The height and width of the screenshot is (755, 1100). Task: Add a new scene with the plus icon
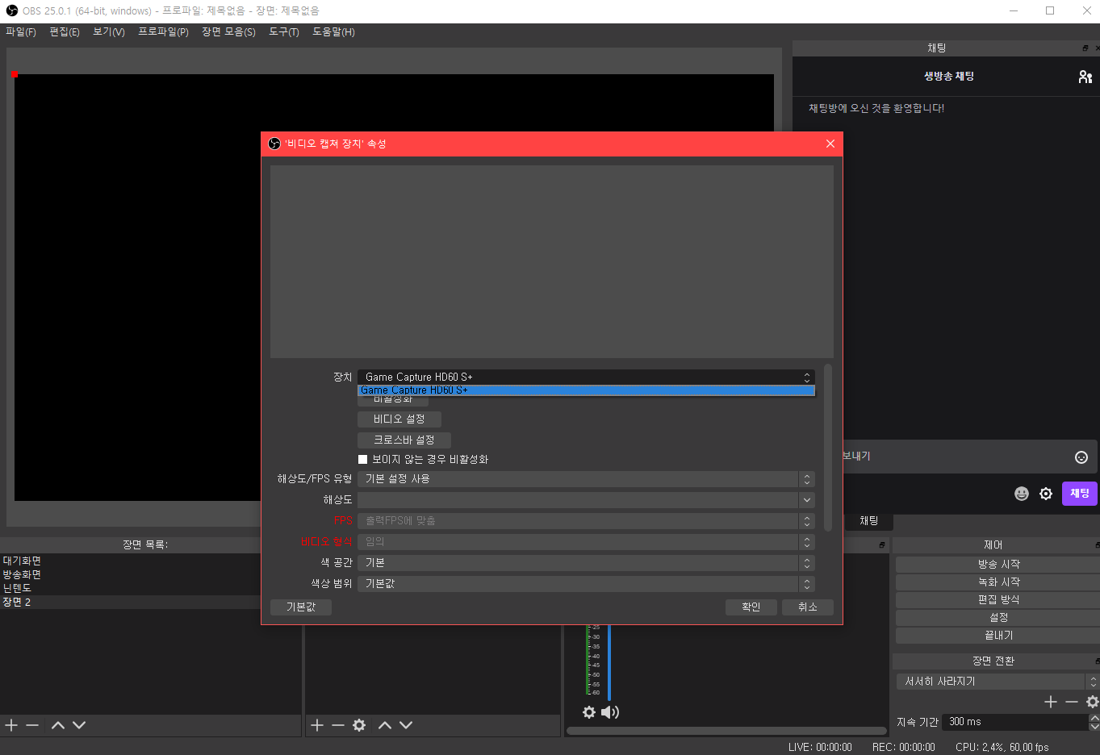[x=11, y=725]
